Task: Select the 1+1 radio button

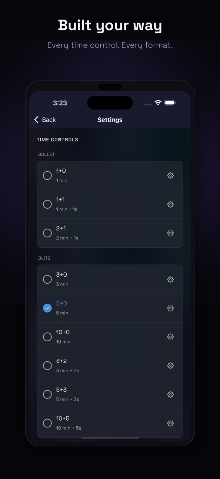Action: [47, 204]
